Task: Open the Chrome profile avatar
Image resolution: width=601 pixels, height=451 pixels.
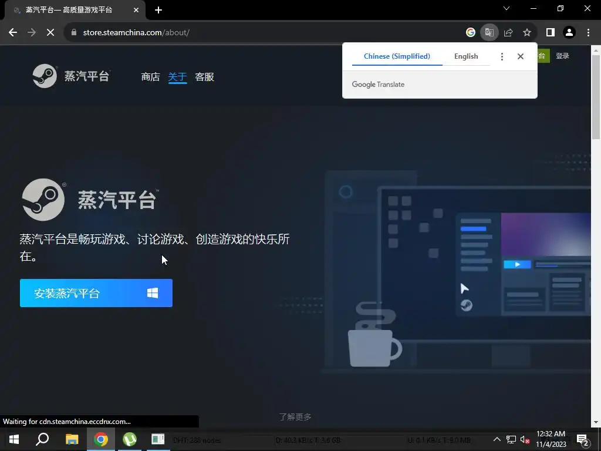Action: pyautogui.click(x=569, y=33)
